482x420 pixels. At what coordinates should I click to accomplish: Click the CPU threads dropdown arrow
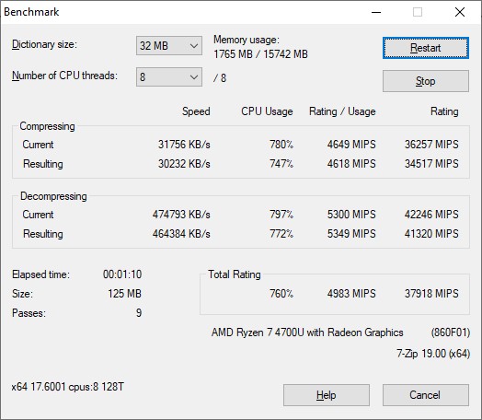(194, 77)
